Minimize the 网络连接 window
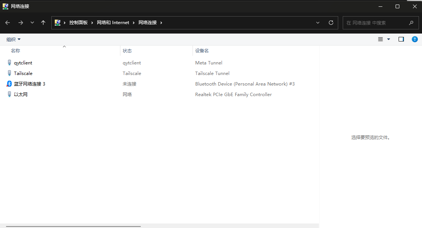Screen dimensions: 422x228 [x=380, y=6]
